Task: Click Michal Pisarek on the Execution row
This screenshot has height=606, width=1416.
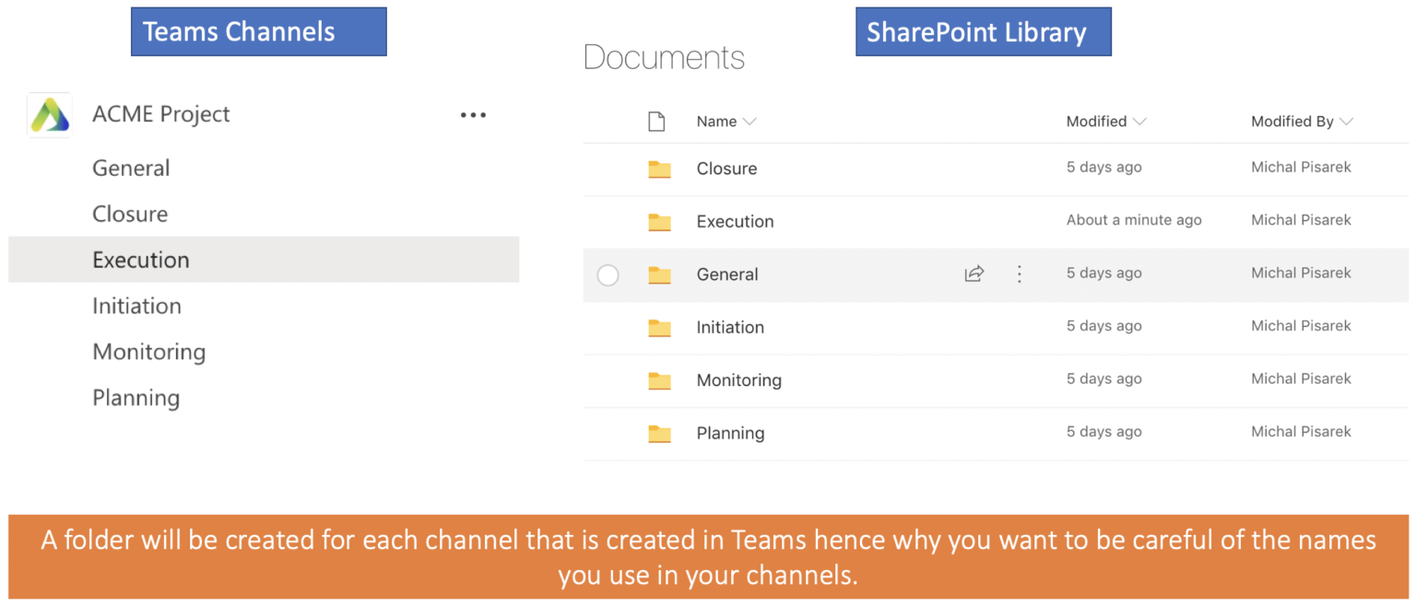Action: (1302, 219)
